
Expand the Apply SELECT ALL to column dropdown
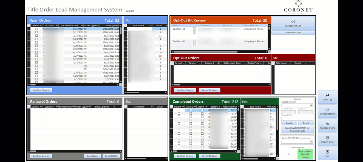click(x=311, y=142)
